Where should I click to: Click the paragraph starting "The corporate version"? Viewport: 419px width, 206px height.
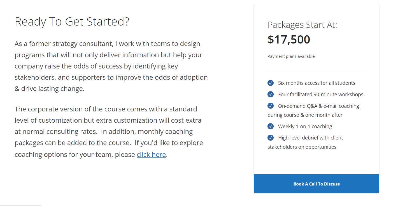pyautogui.click(x=109, y=132)
